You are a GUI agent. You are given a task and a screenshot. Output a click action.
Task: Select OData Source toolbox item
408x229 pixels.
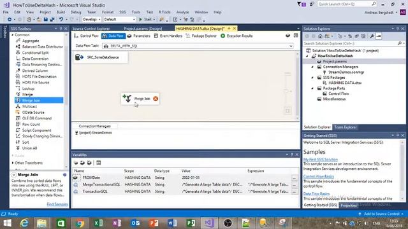point(33,113)
